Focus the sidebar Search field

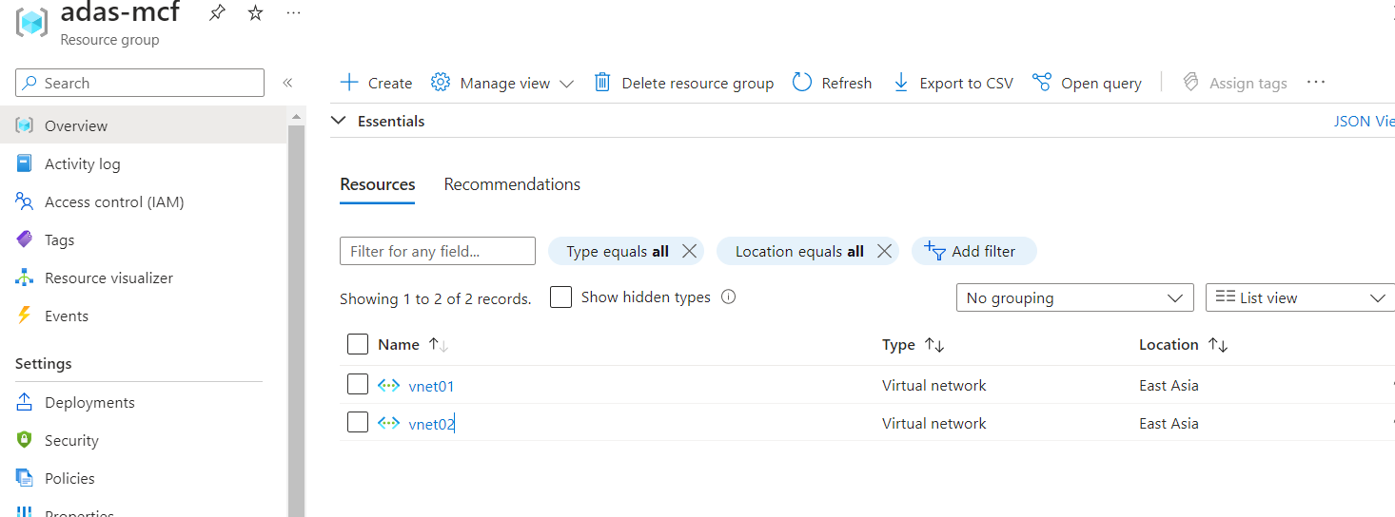click(140, 83)
